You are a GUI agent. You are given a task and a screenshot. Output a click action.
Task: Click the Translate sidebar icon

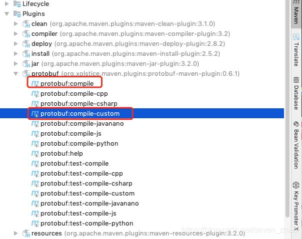tap(296, 37)
